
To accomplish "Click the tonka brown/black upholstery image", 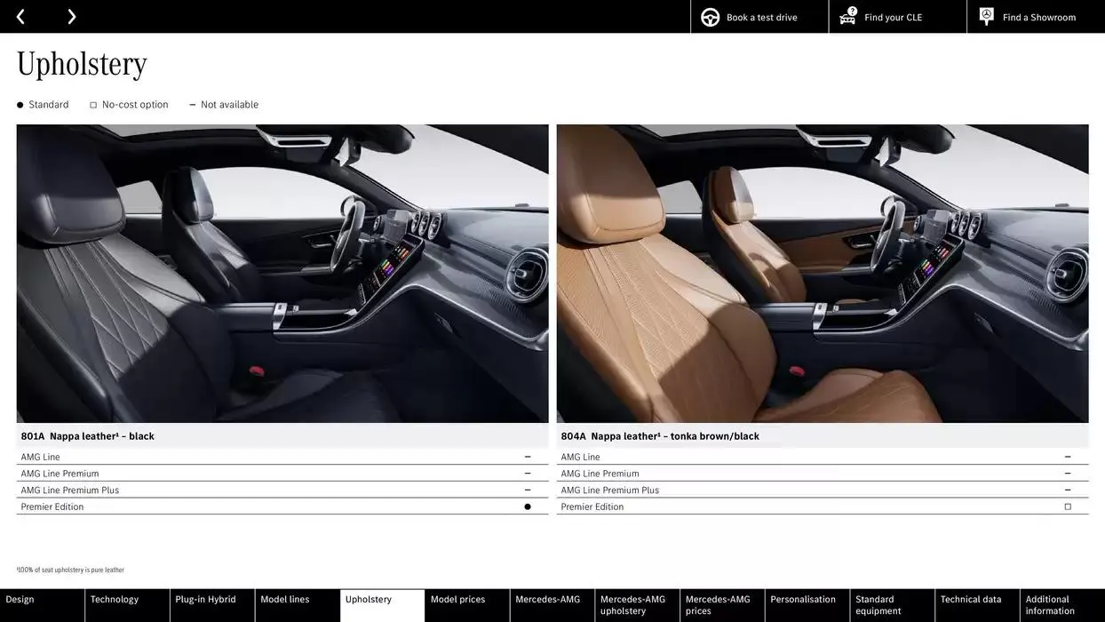I will [x=822, y=272].
